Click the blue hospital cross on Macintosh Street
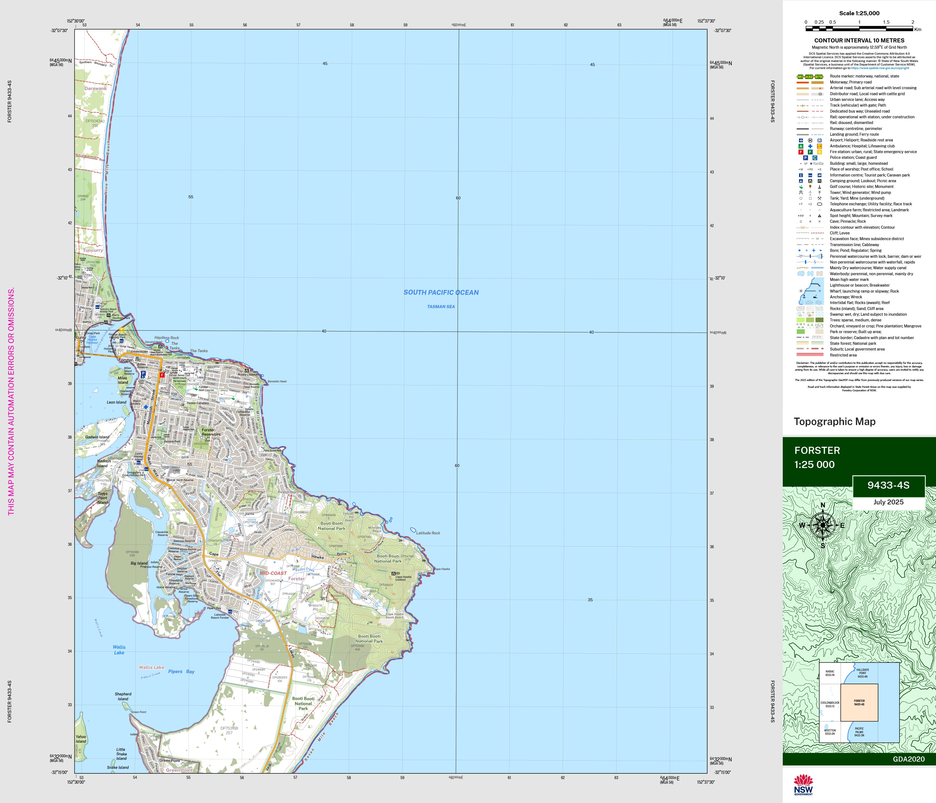936x803 pixels. coord(145,407)
